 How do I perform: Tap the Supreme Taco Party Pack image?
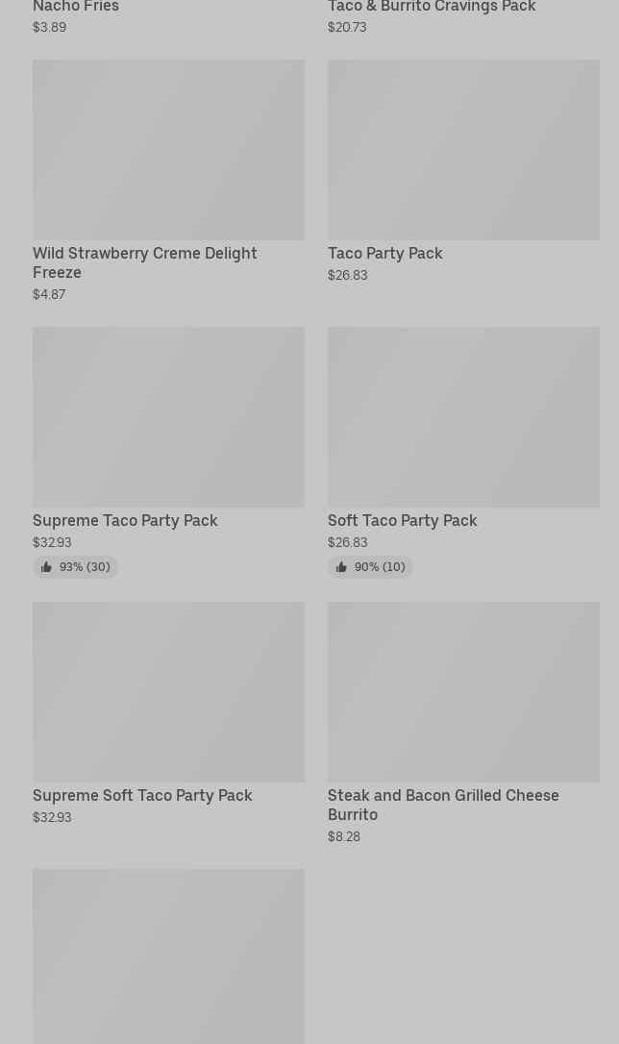pos(168,417)
